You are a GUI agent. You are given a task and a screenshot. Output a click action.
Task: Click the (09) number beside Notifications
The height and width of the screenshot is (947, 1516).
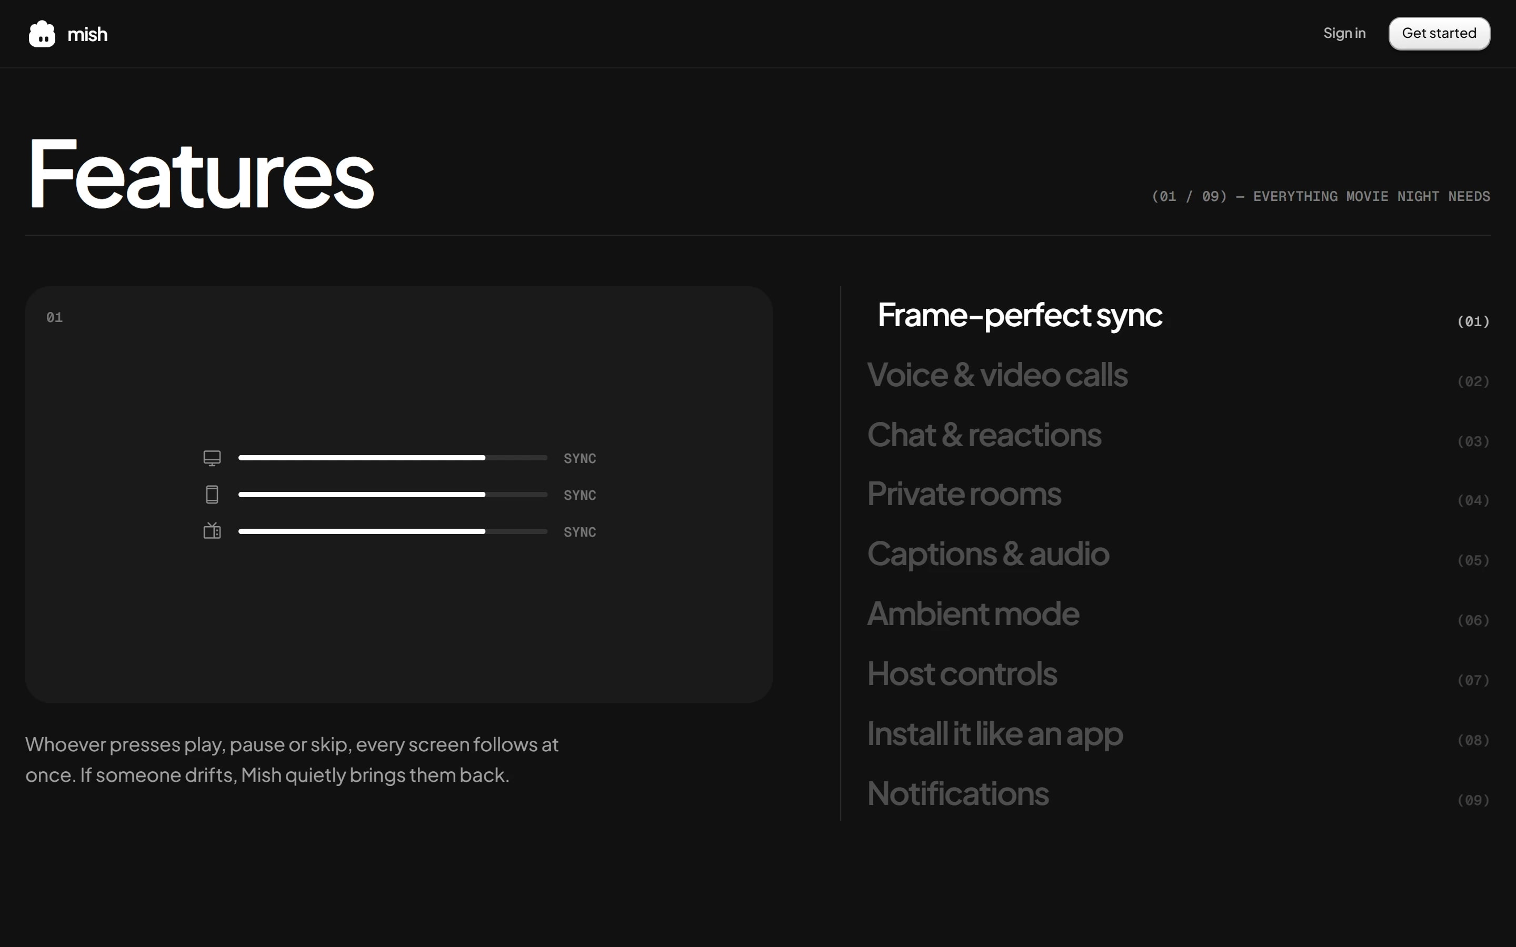click(1473, 800)
